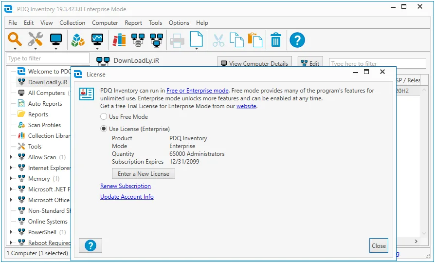Click the blue help question mark in toolbar
Image resolution: width=435 pixels, height=263 pixels.
point(297,40)
